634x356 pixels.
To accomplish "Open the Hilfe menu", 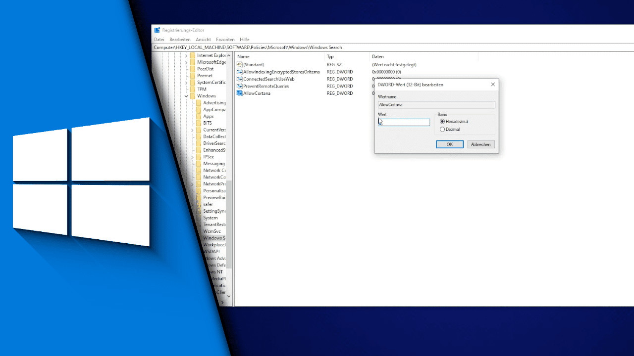I will [x=245, y=40].
